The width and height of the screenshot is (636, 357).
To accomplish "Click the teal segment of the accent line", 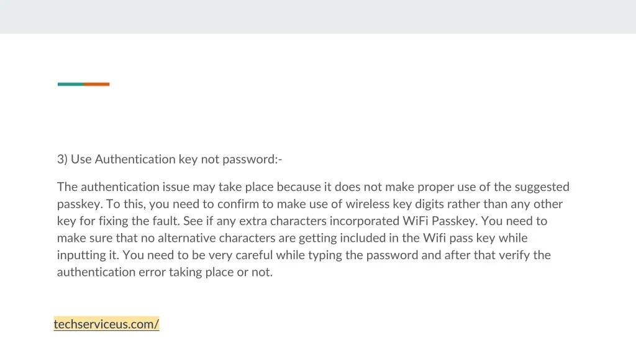I will pos(70,84).
